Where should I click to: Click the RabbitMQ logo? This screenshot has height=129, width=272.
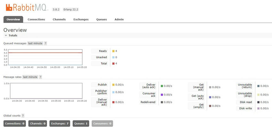(x=27, y=7)
